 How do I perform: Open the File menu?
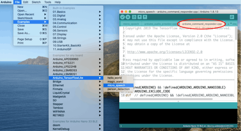(x=17, y=2)
